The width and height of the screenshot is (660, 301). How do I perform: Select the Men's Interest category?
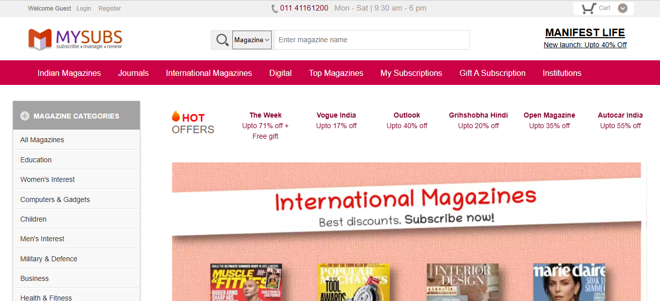point(76,239)
